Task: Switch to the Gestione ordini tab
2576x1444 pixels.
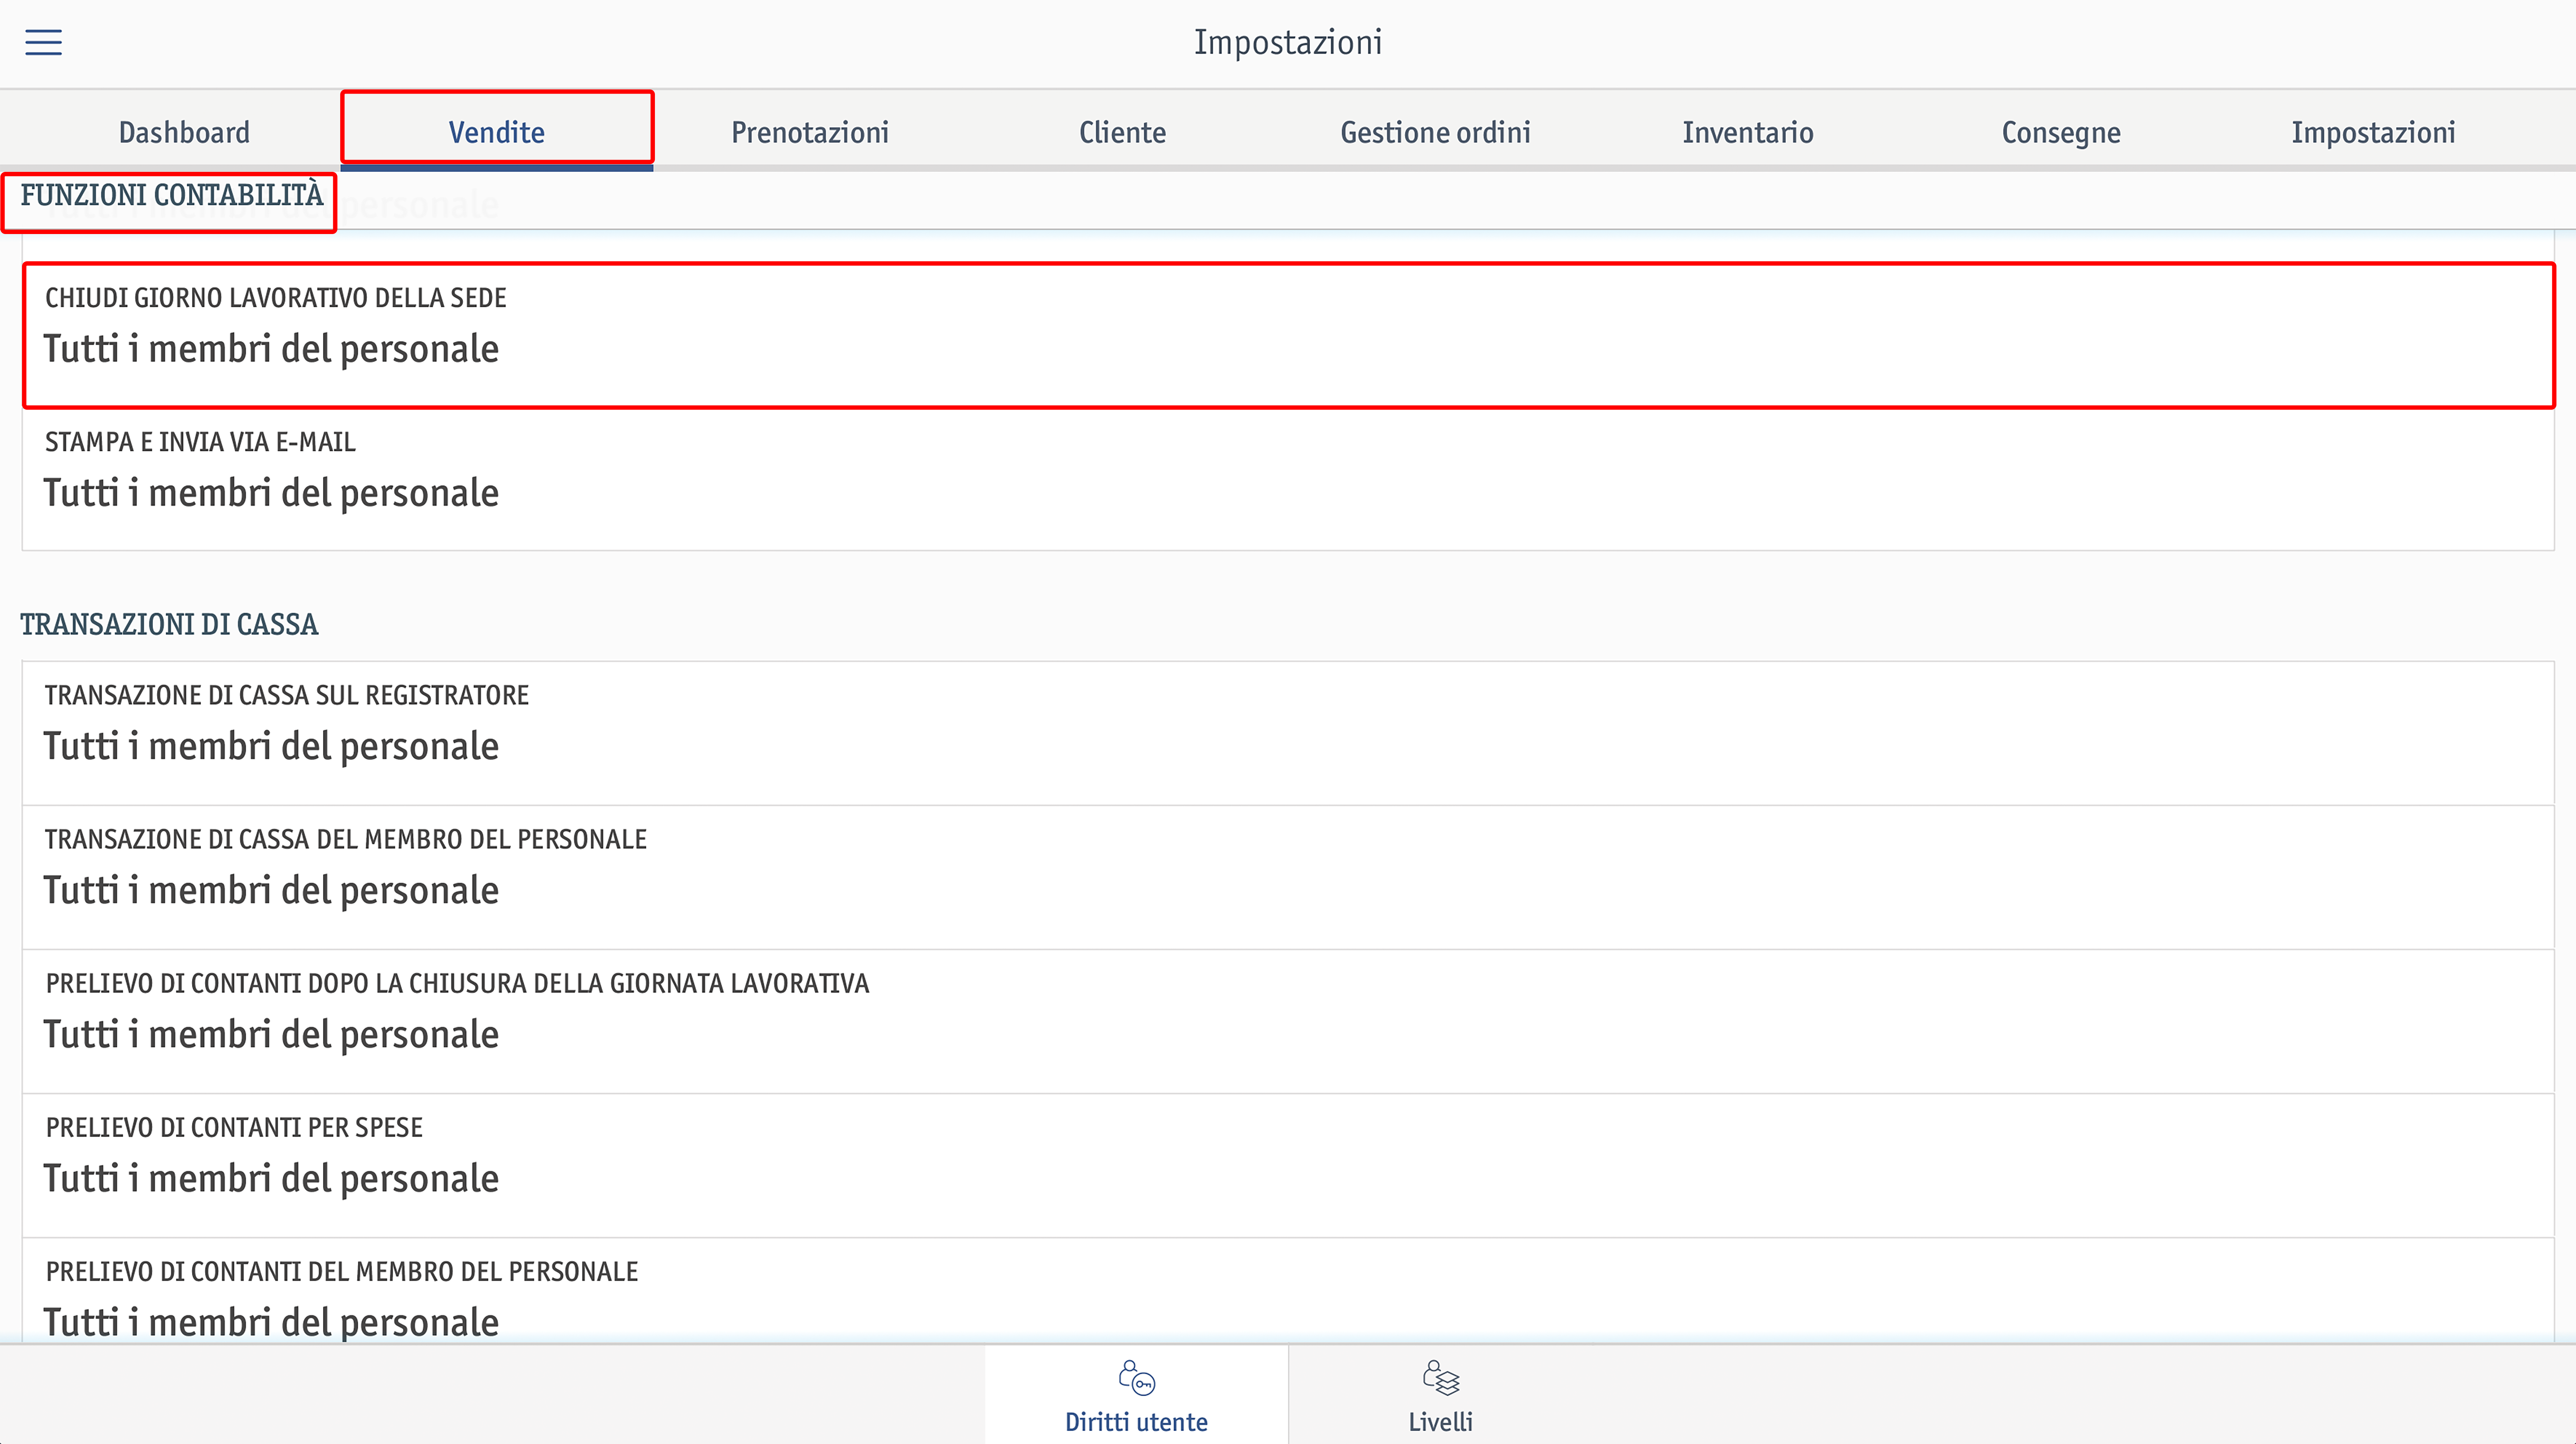Action: (x=1435, y=132)
